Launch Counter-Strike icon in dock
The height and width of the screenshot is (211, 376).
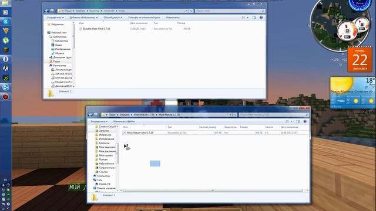click(x=6, y=69)
